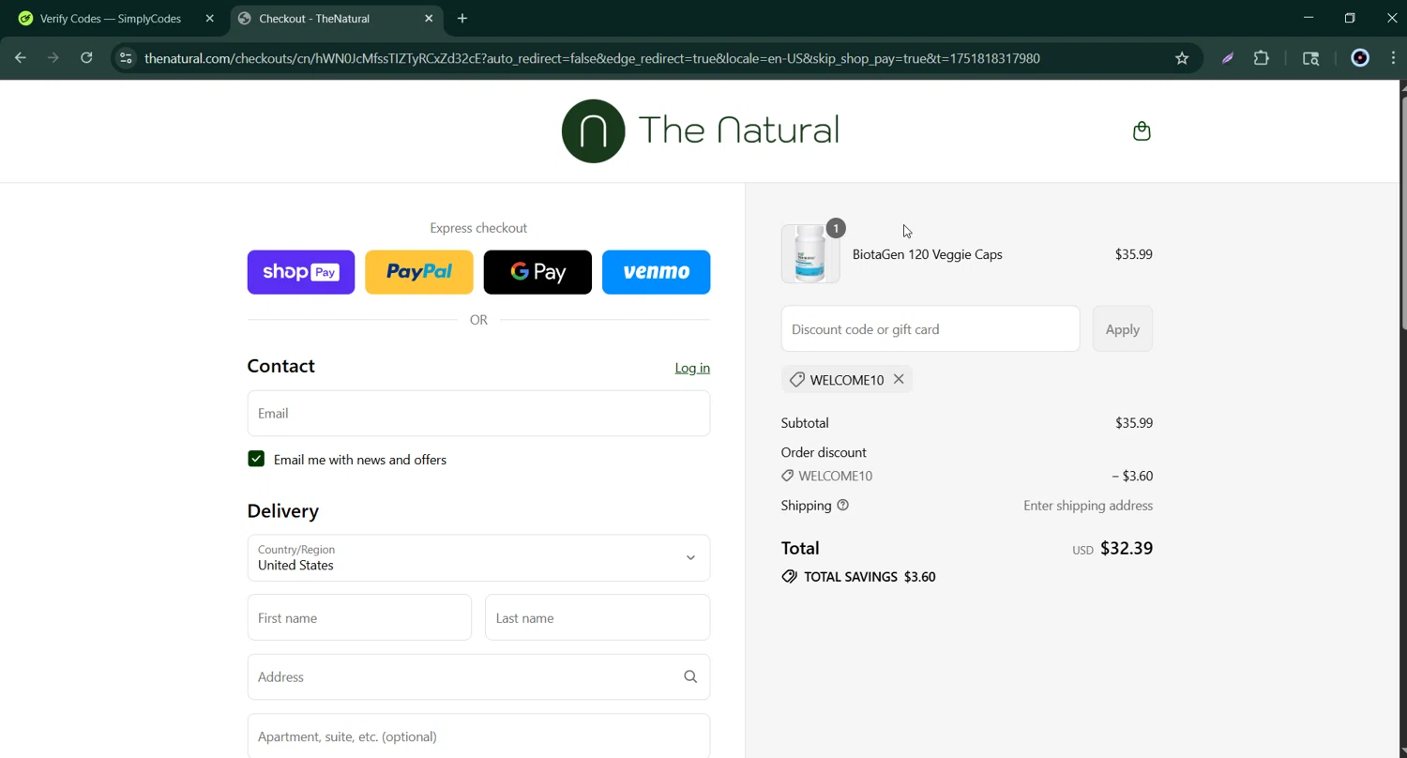
Task: Click the Enter shipping address text
Action: pyautogui.click(x=1088, y=506)
